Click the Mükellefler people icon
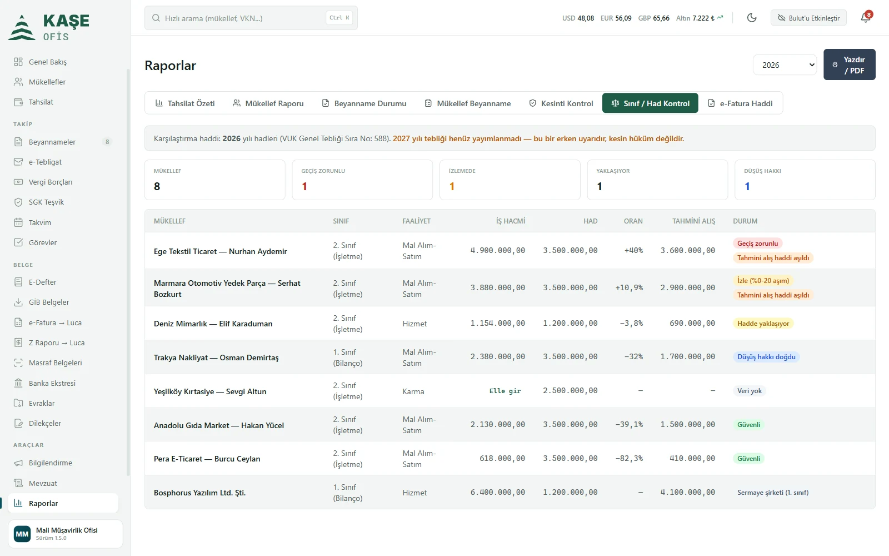The width and height of the screenshot is (889, 556). (18, 82)
